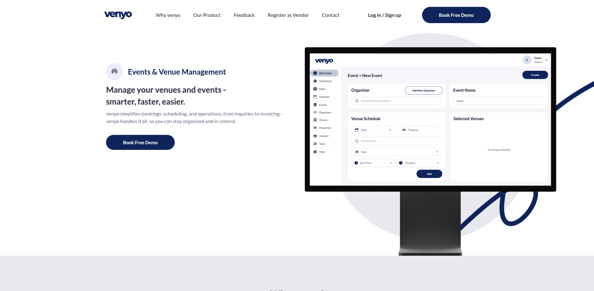594x291 pixels.
Task: Open the Deals section from the sidebar
Action: (x=315, y=89)
